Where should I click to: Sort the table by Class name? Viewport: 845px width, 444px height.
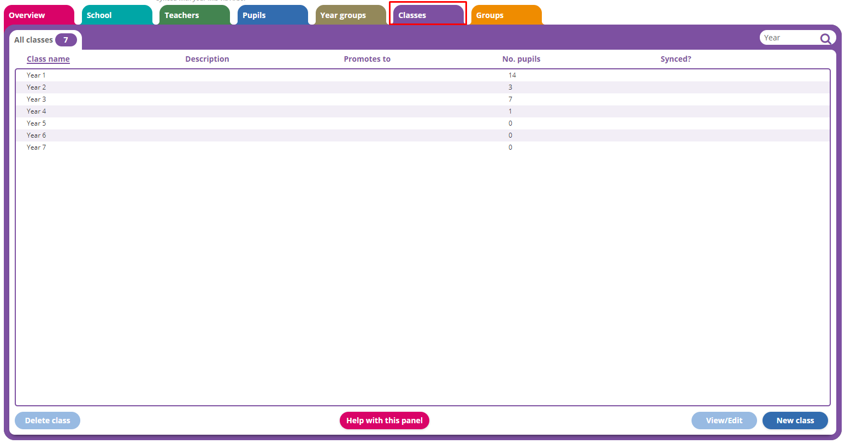coord(48,58)
